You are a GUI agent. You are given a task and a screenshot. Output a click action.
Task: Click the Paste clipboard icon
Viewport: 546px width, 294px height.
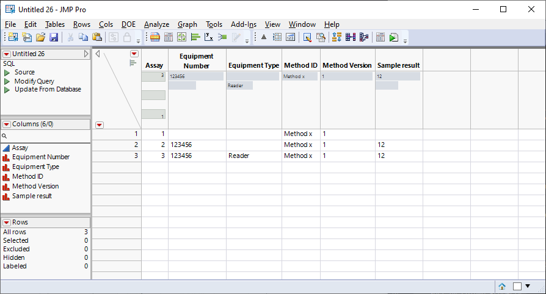click(x=97, y=37)
